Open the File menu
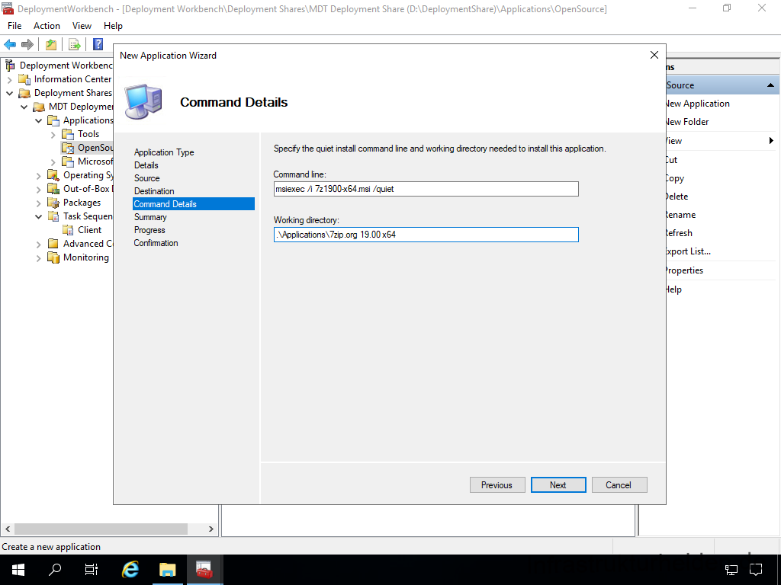The image size is (781, 585). tap(14, 26)
